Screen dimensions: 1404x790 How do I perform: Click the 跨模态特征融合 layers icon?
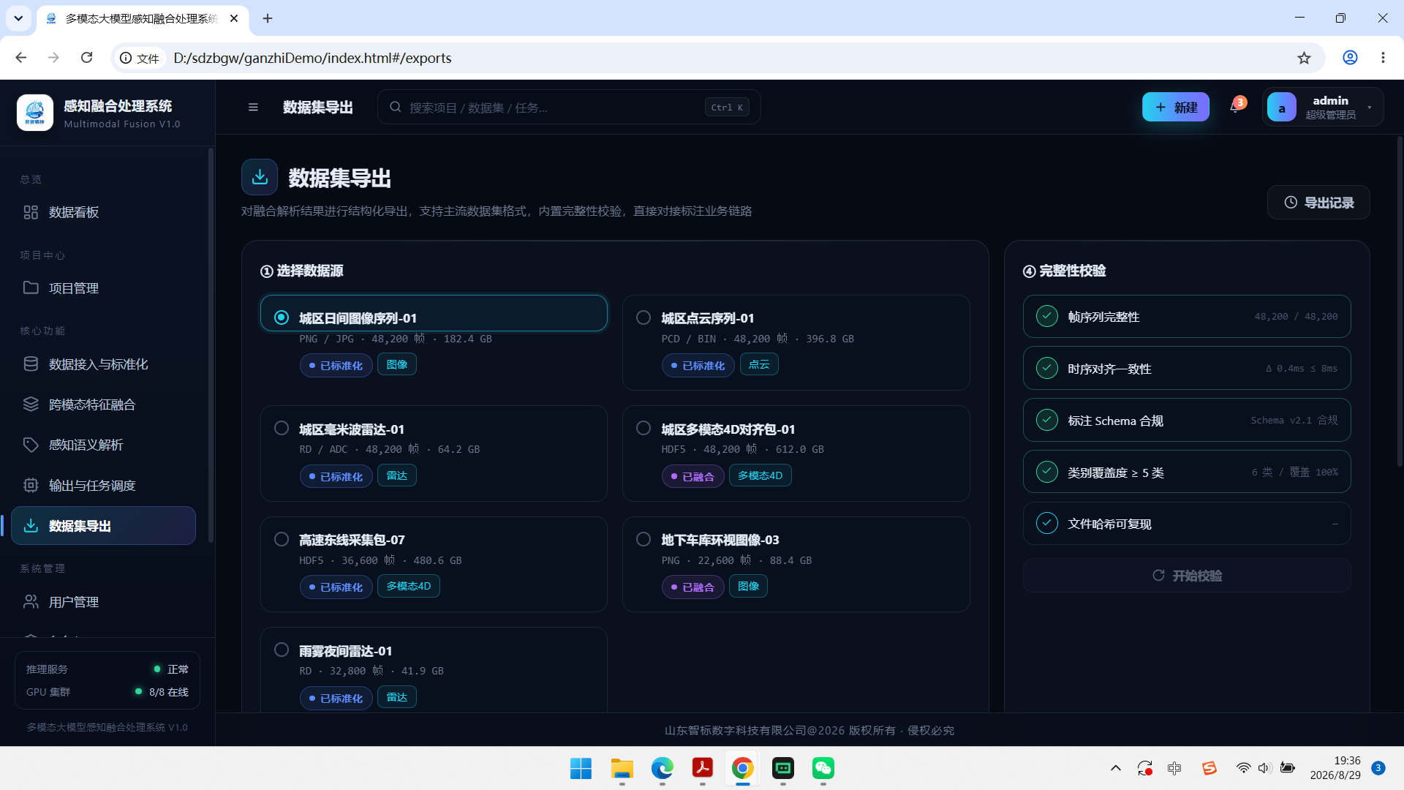(31, 404)
